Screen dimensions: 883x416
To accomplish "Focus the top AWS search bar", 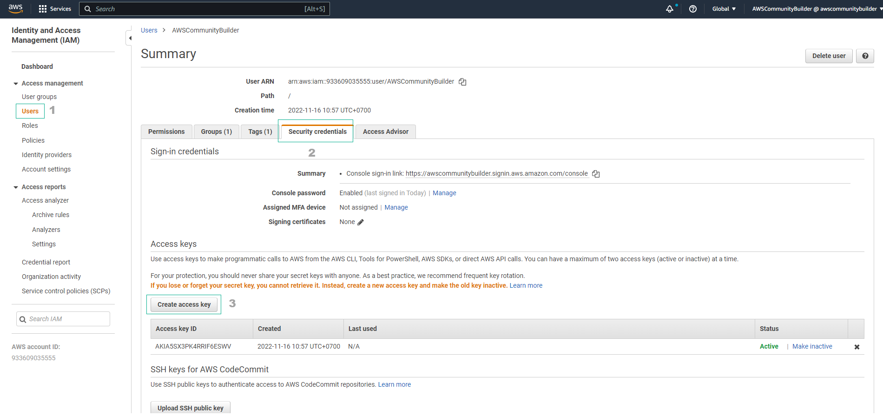I will (x=204, y=9).
